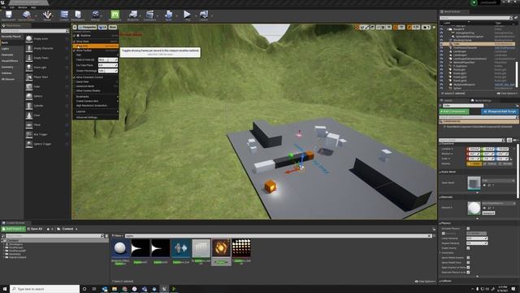Expand the Developers folder in tree
The height and width of the screenshot is (293, 520).
[4, 244]
